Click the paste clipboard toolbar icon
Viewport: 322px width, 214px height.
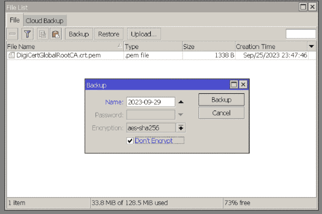click(x=56, y=34)
